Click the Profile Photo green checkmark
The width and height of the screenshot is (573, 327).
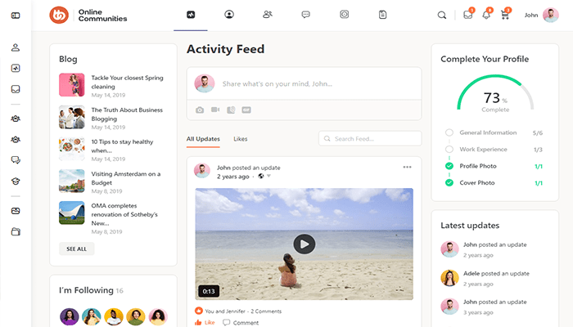point(449,166)
